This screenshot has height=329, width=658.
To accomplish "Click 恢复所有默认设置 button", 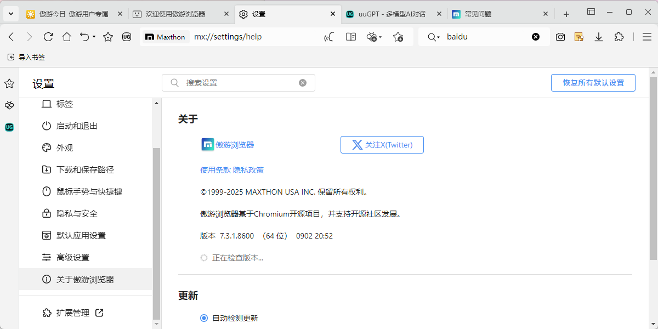I will click(593, 83).
